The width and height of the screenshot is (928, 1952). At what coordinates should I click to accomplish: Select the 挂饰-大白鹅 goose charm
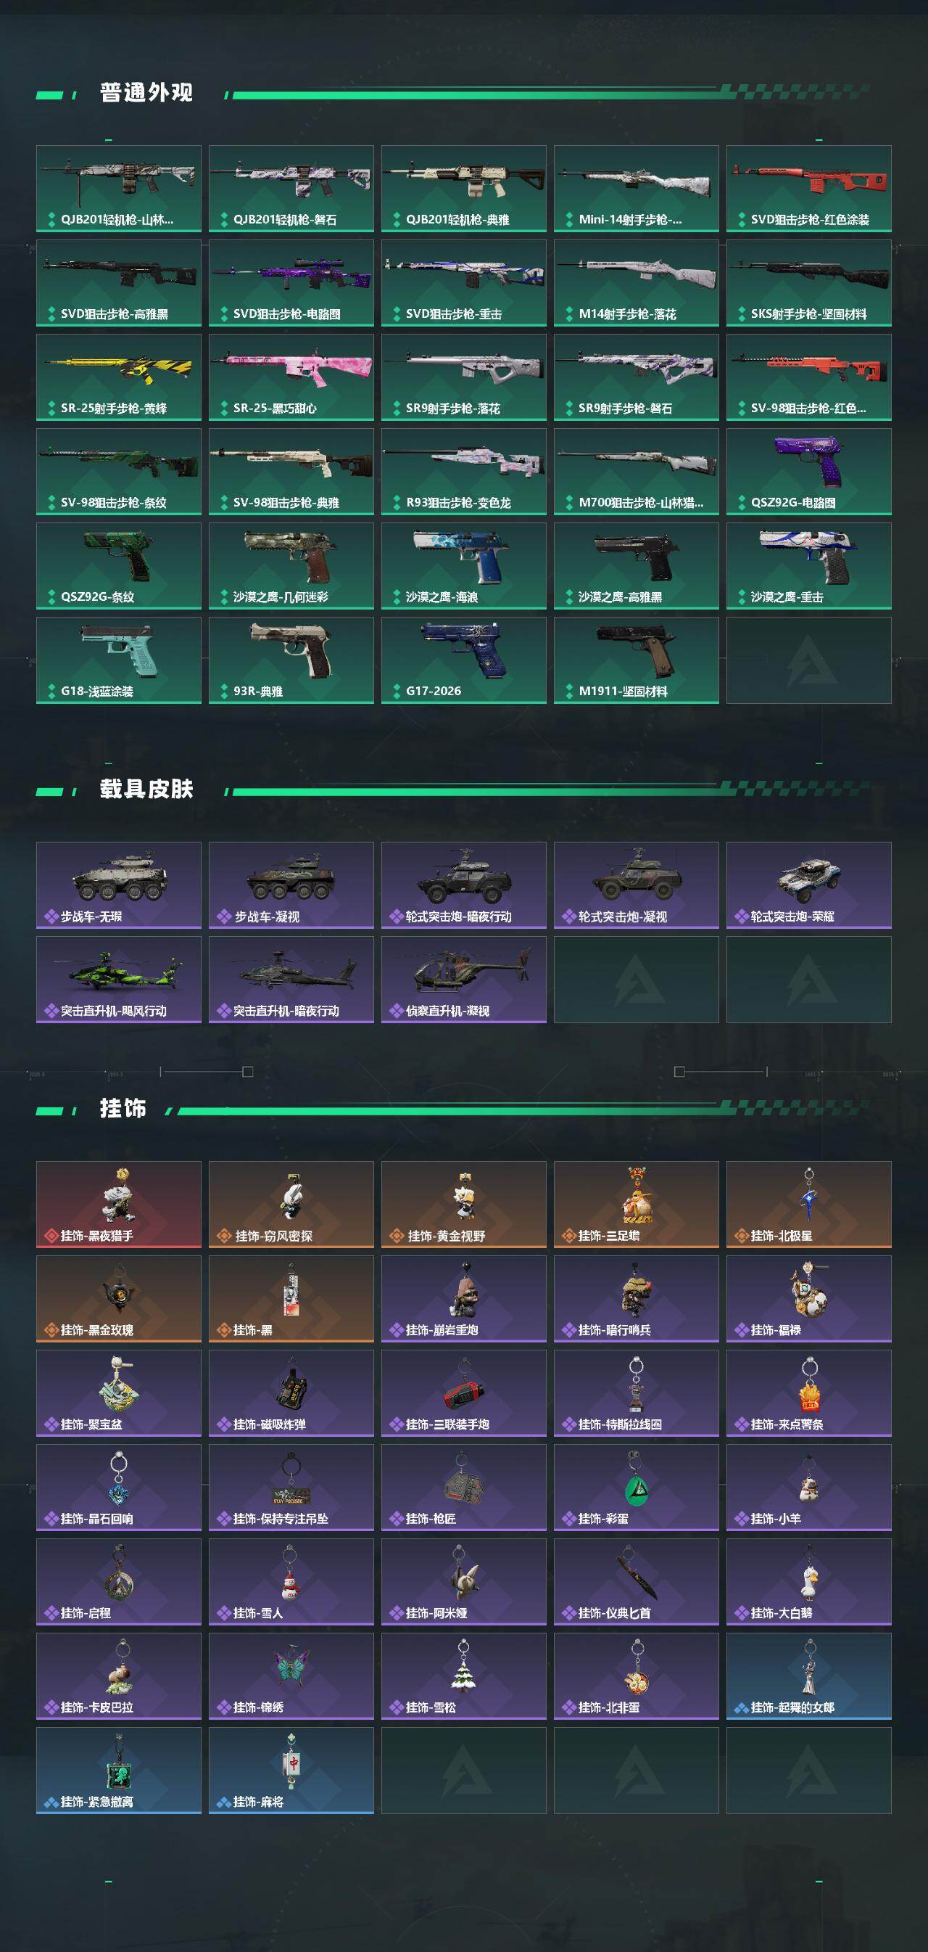point(808,1581)
